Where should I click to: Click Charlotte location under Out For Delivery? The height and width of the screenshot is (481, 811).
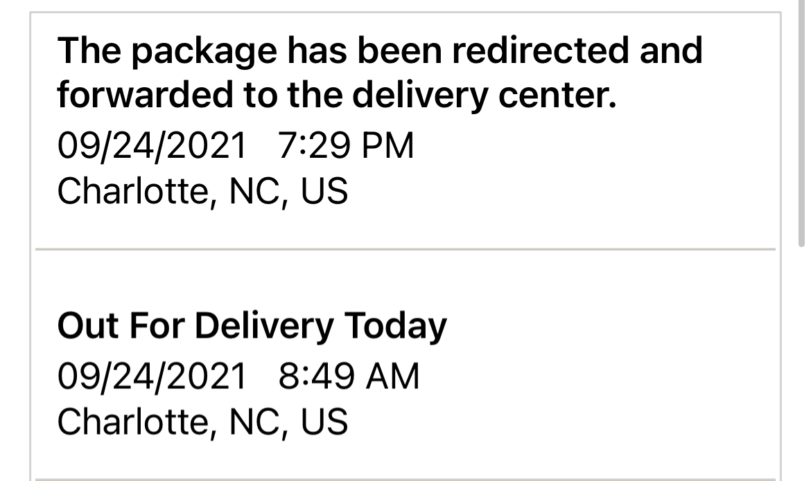point(202,421)
